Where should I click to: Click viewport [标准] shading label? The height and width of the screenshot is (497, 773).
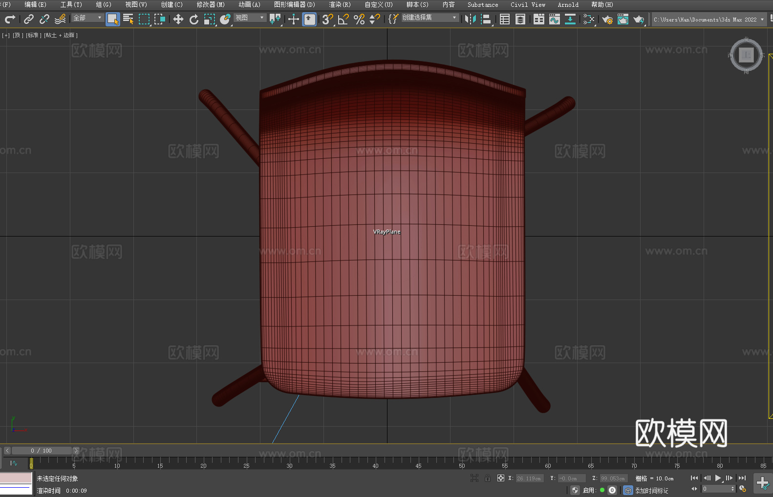[x=33, y=35]
